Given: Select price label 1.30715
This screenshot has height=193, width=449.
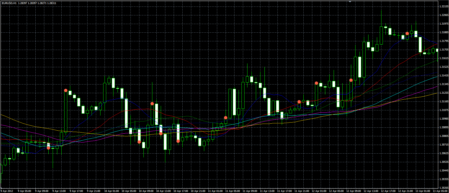Looking at the screenshot, I should 444,145.
